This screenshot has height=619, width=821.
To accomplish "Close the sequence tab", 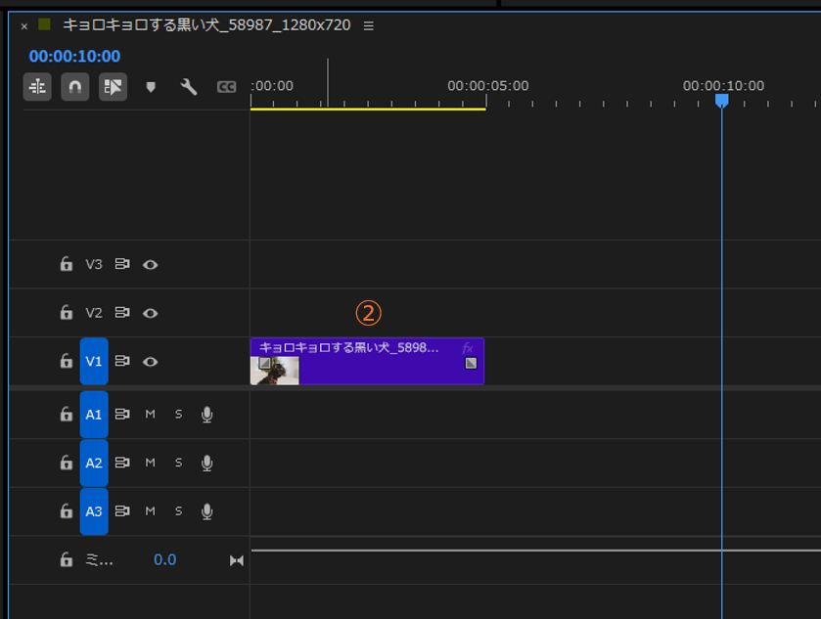I will click(24, 26).
